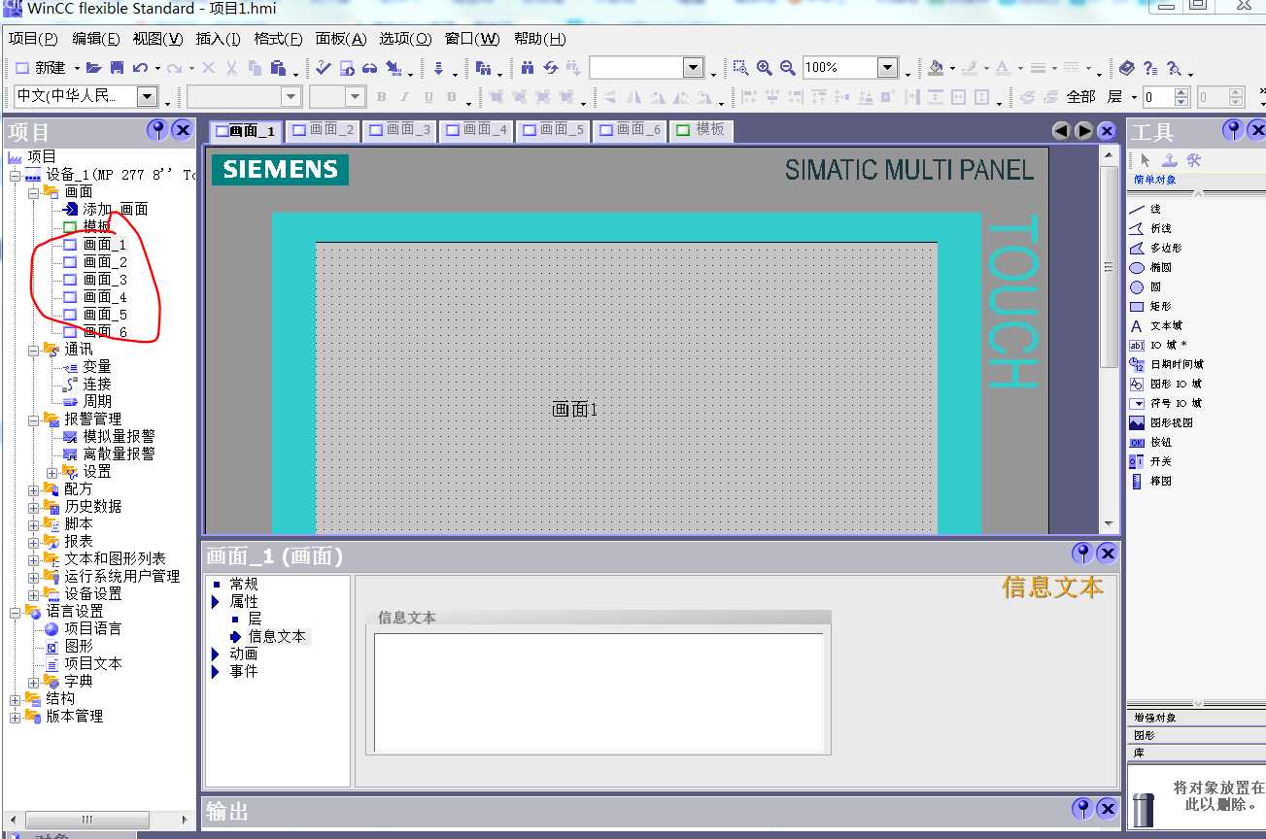Open the 编辑(E) menu

click(x=95, y=39)
